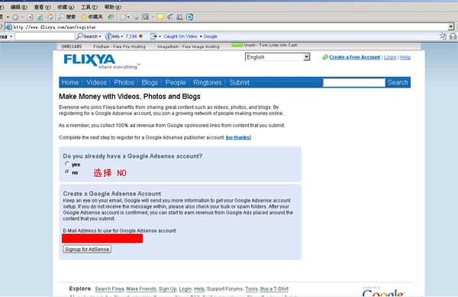Click the two-people messenger toolbar icon
Viewport: 458px width, 297px height.
[x=179, y=18]
